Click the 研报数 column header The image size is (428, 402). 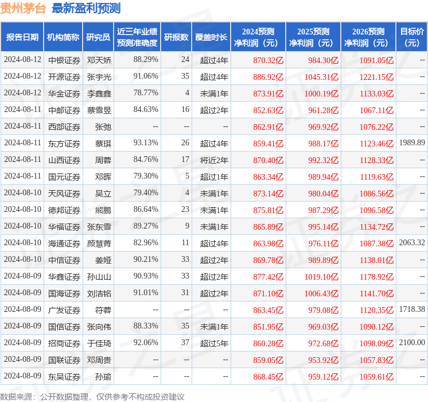[176, 37]
